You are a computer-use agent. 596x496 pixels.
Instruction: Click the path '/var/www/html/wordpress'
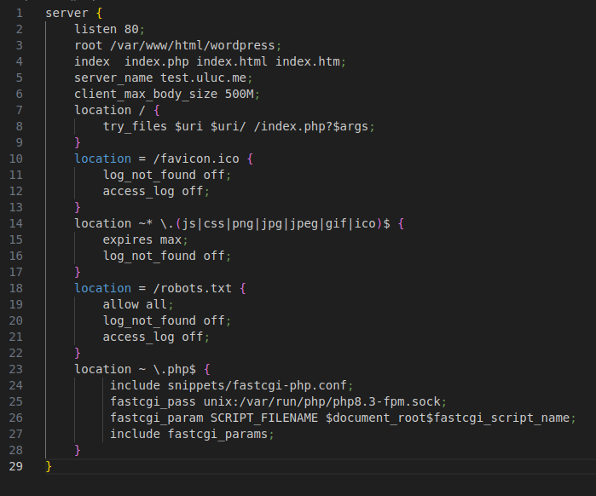point(193,46)
